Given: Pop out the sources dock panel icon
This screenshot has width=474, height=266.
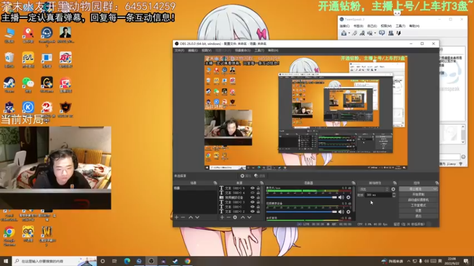Looking at the screenshot, I should coord(262,183).
